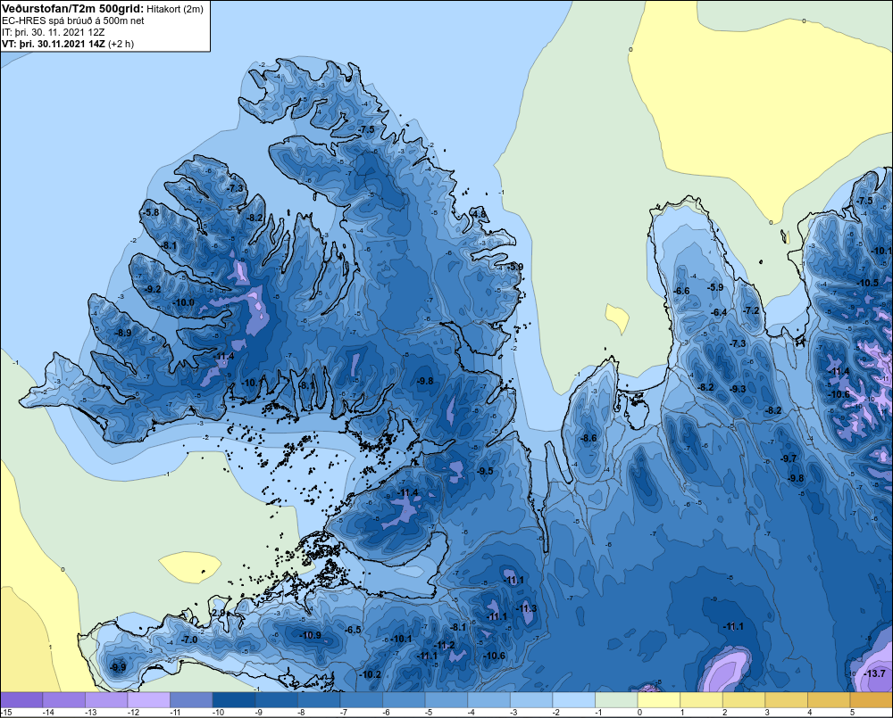Pick the legend swatch between -8 and -7
Image resolution: width=893 pixels, height=718 pixels.
[x=319, y=700]
